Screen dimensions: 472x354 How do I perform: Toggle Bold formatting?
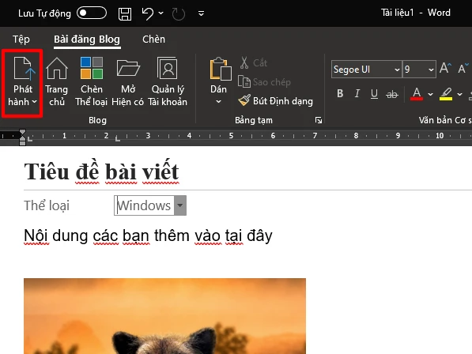(340, 93)
